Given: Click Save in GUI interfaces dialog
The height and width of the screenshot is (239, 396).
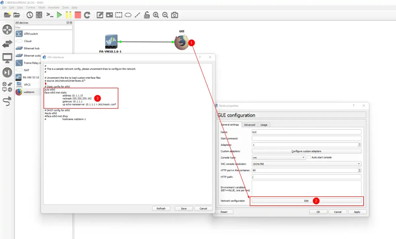Looking at the screenshot, I should [184, 209].
